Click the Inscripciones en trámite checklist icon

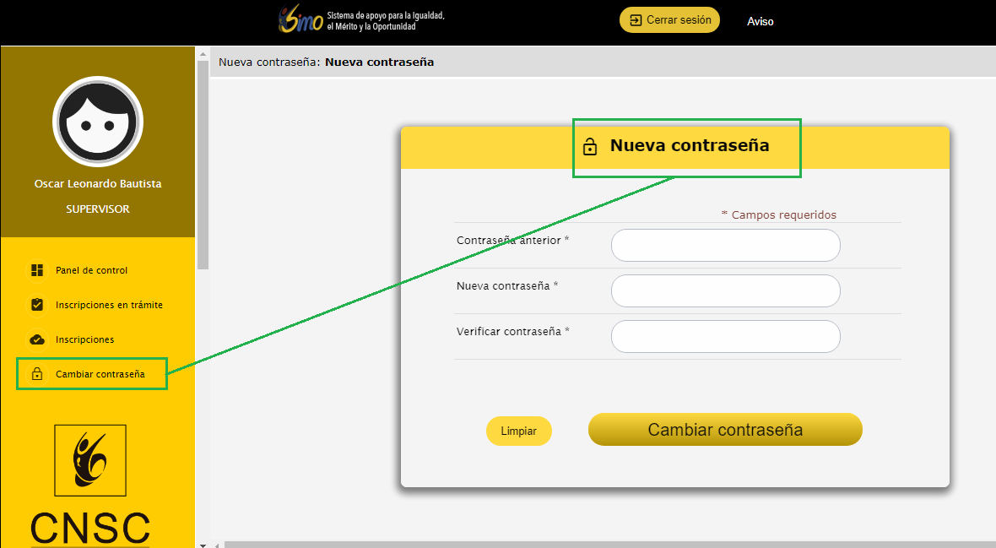[x=37, y=305]
